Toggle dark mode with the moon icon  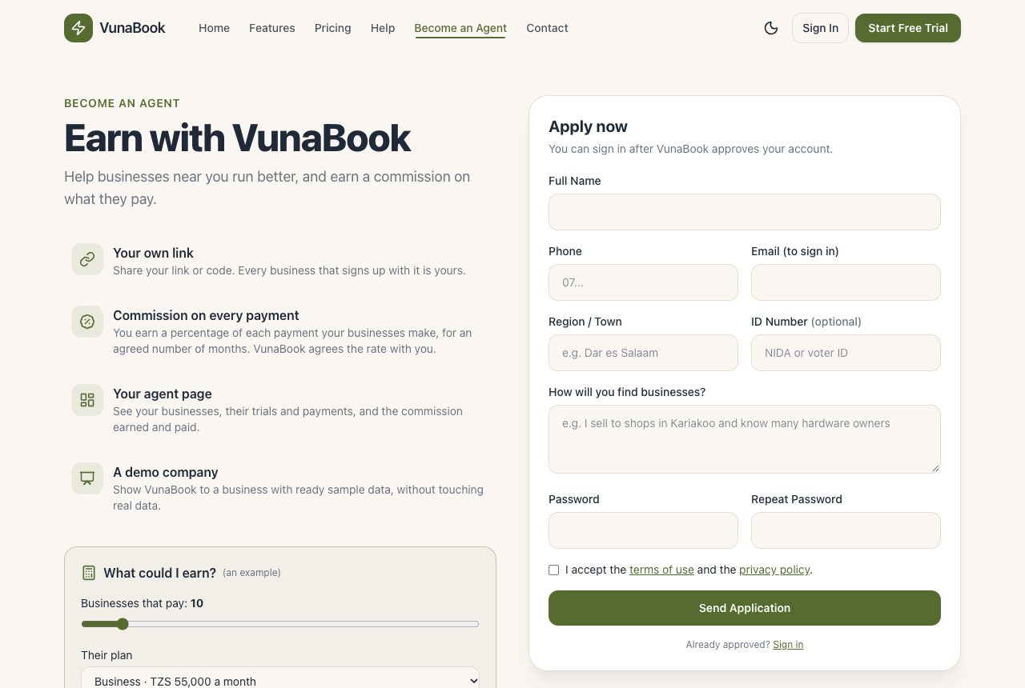(771, 28)
